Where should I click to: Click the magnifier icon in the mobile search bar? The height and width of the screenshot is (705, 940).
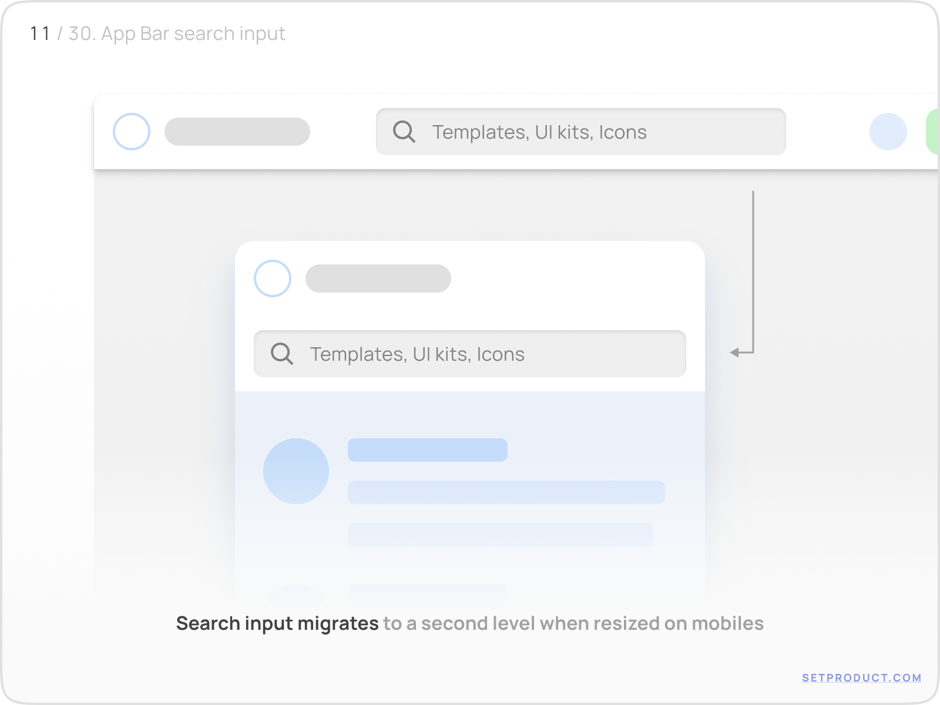click(282, 354)
